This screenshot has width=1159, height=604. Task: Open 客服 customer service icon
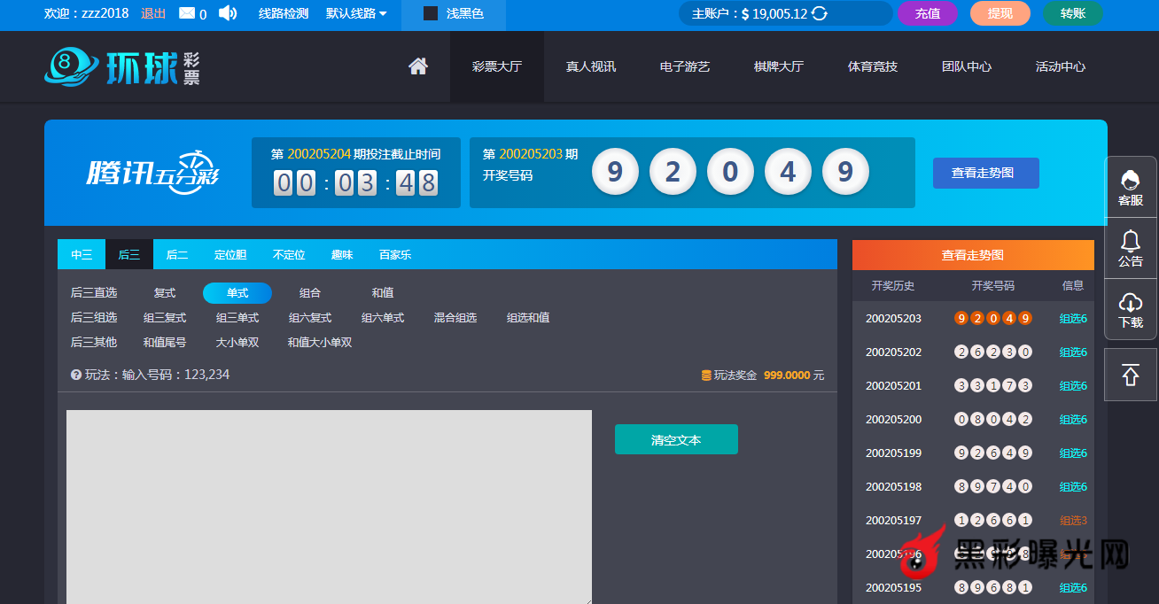(1131, 187)
